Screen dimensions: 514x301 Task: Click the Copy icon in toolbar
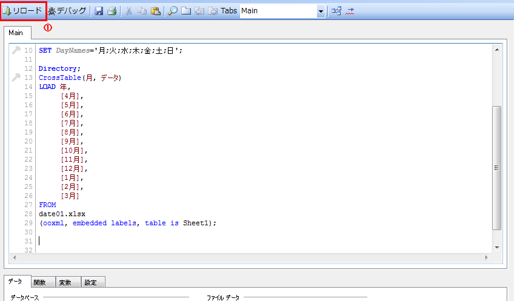pos(142,11)
